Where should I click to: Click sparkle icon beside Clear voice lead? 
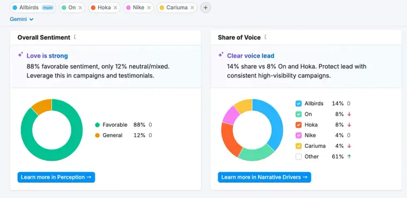(221, 55)
